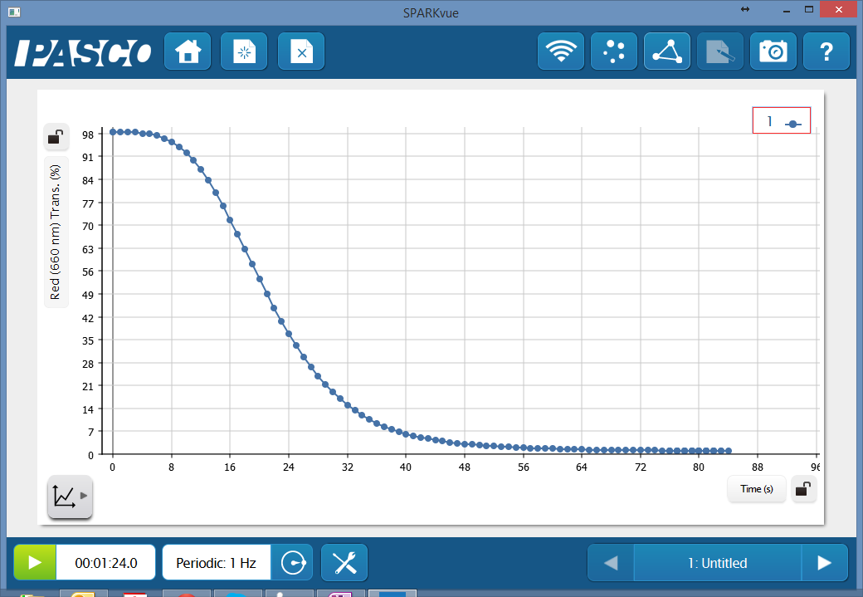Return to the Home screen
The height and width of the screenshot is (597, 863).
(x=188, y=51)
